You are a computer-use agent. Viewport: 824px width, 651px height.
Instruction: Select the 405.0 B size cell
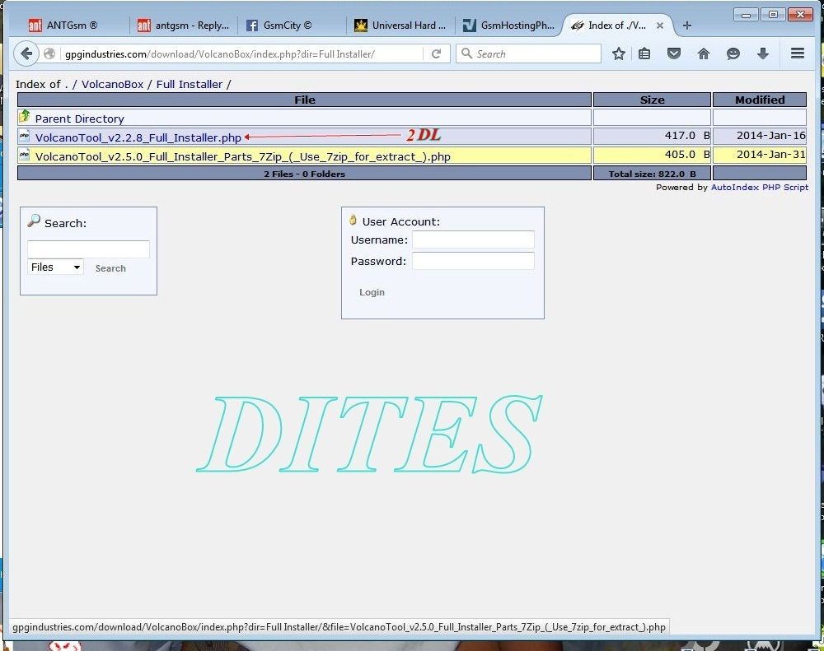click(x=652, y=155)
